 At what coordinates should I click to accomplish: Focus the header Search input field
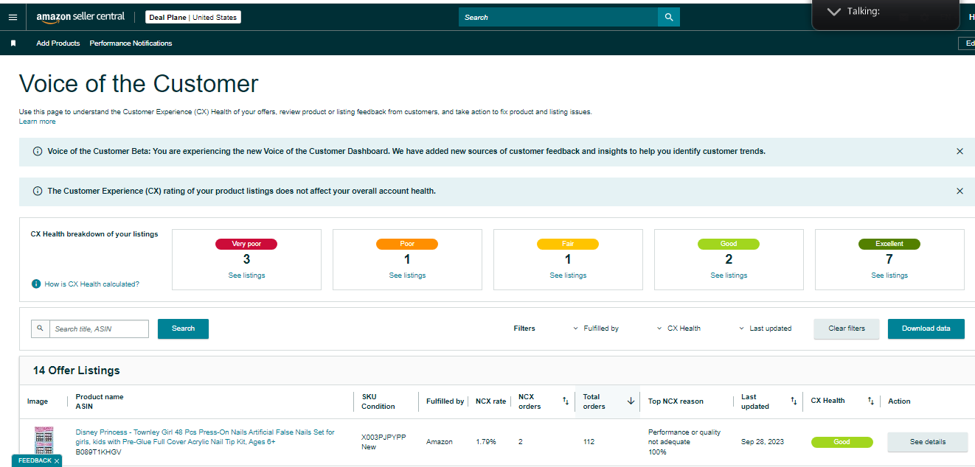point(558,17)
